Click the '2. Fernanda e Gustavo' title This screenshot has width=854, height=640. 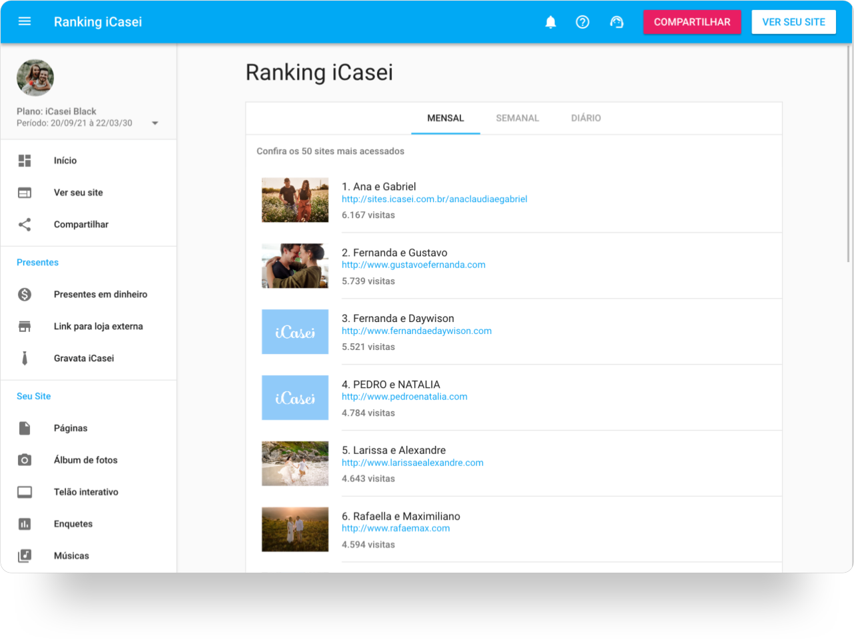click(394, 253)
